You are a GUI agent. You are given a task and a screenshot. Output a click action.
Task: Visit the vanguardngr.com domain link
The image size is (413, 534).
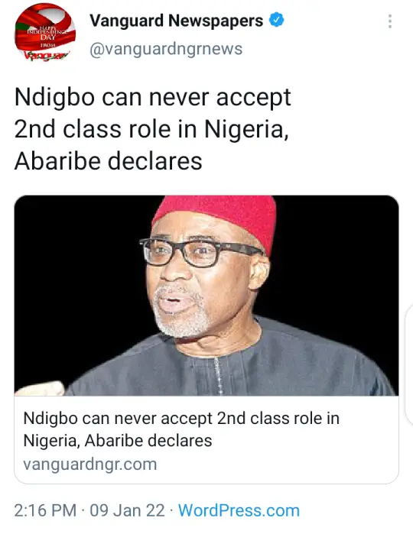tap(90, 464)
